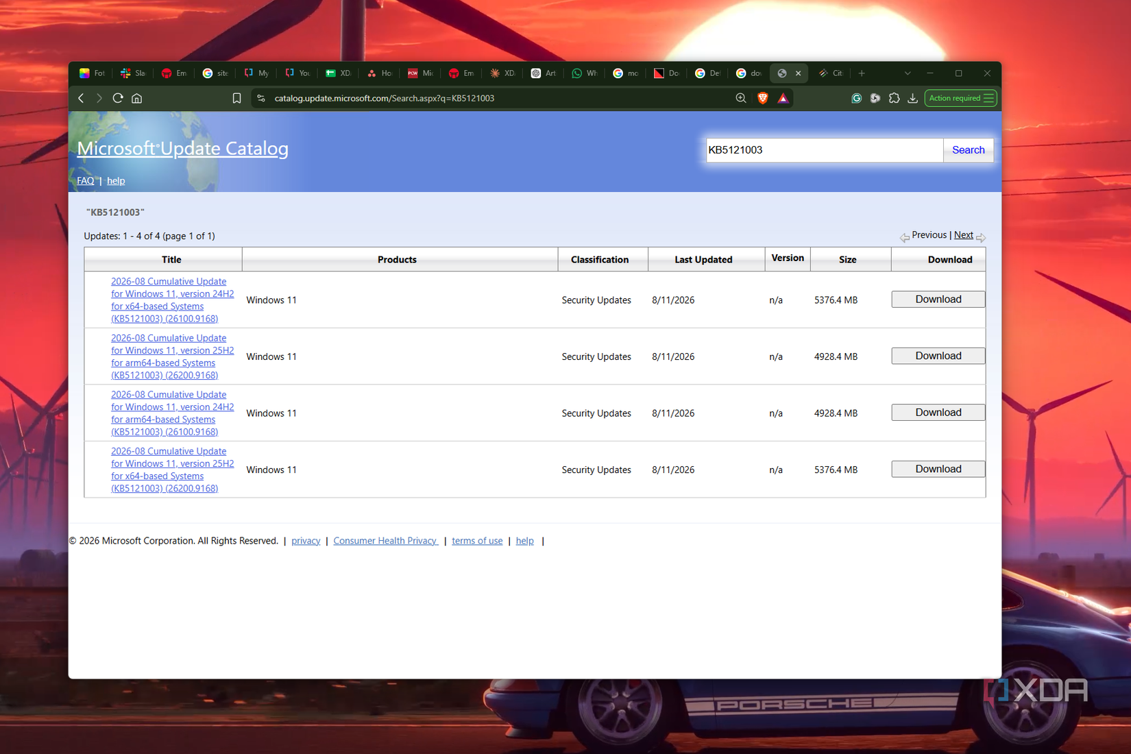Switch to the 'Fot' tab

[92, 73]
